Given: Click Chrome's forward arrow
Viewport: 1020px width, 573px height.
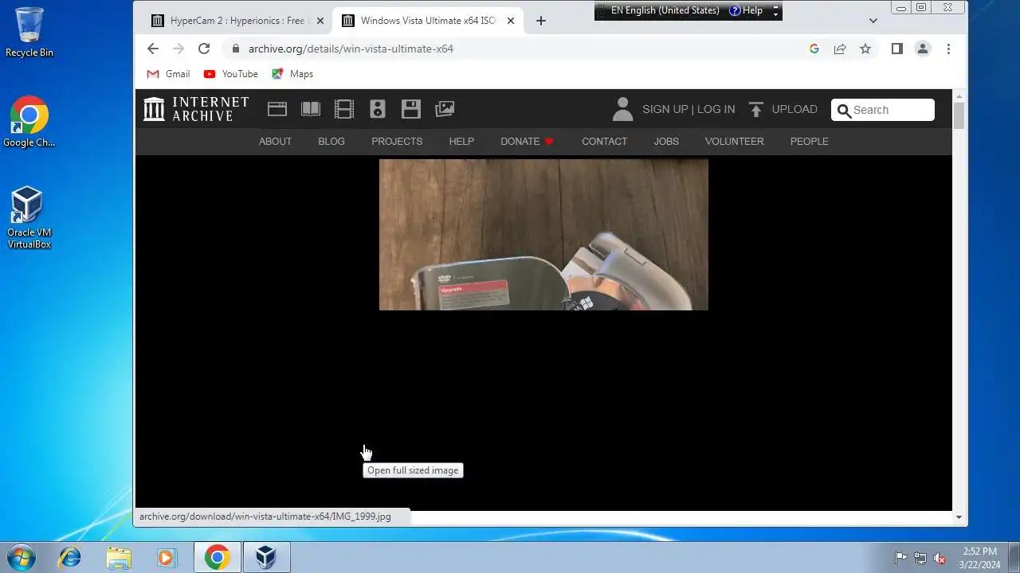Looking at the screenshot, I should (x=178, y=49).
